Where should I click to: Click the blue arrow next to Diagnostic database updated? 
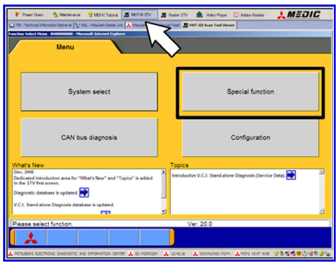pyautogui.click(x=84, y=192)
